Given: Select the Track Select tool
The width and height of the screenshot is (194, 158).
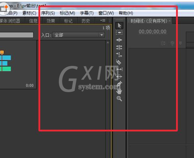Looking at the screenshot, I should coord(119,33).
